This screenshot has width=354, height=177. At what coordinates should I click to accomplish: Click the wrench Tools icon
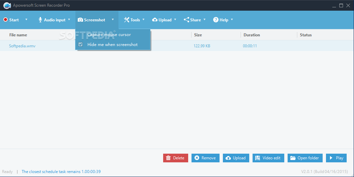pos(127,20)
